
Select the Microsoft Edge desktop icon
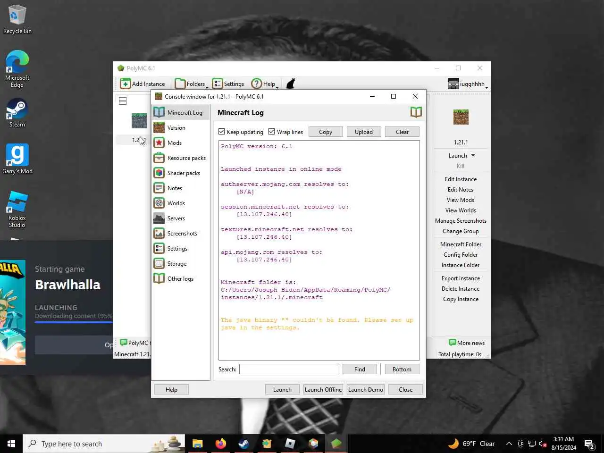17,69
